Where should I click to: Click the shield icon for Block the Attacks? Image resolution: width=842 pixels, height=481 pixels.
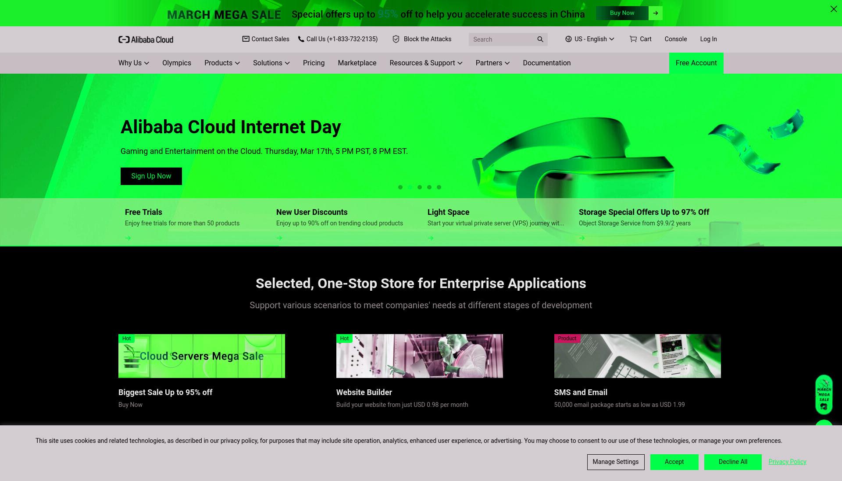tap(396, 39)
